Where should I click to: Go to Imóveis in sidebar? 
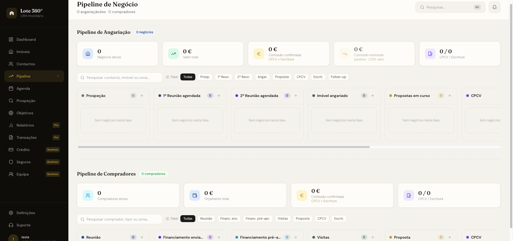click(x=34, y=52)
